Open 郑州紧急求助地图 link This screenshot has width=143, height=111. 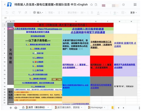pyautogui.click(x=38, y=36)
